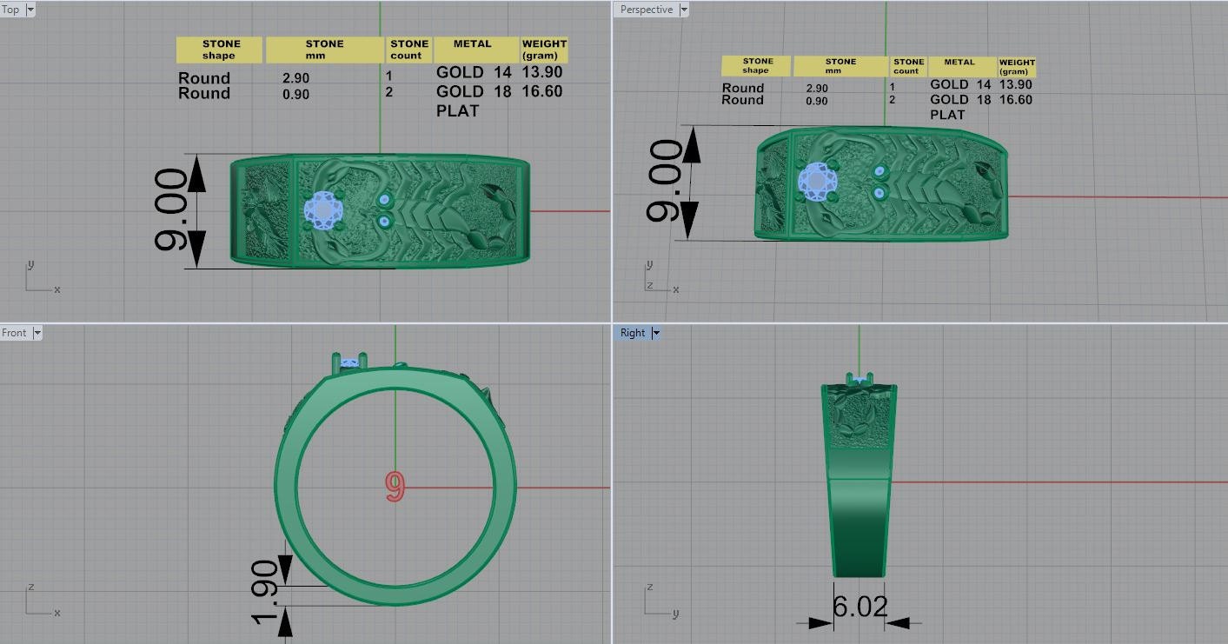Viewport: 1228px width, 644px height.
Task: Click the STONE shape header in Perspective table
Action: coord(756,66)
